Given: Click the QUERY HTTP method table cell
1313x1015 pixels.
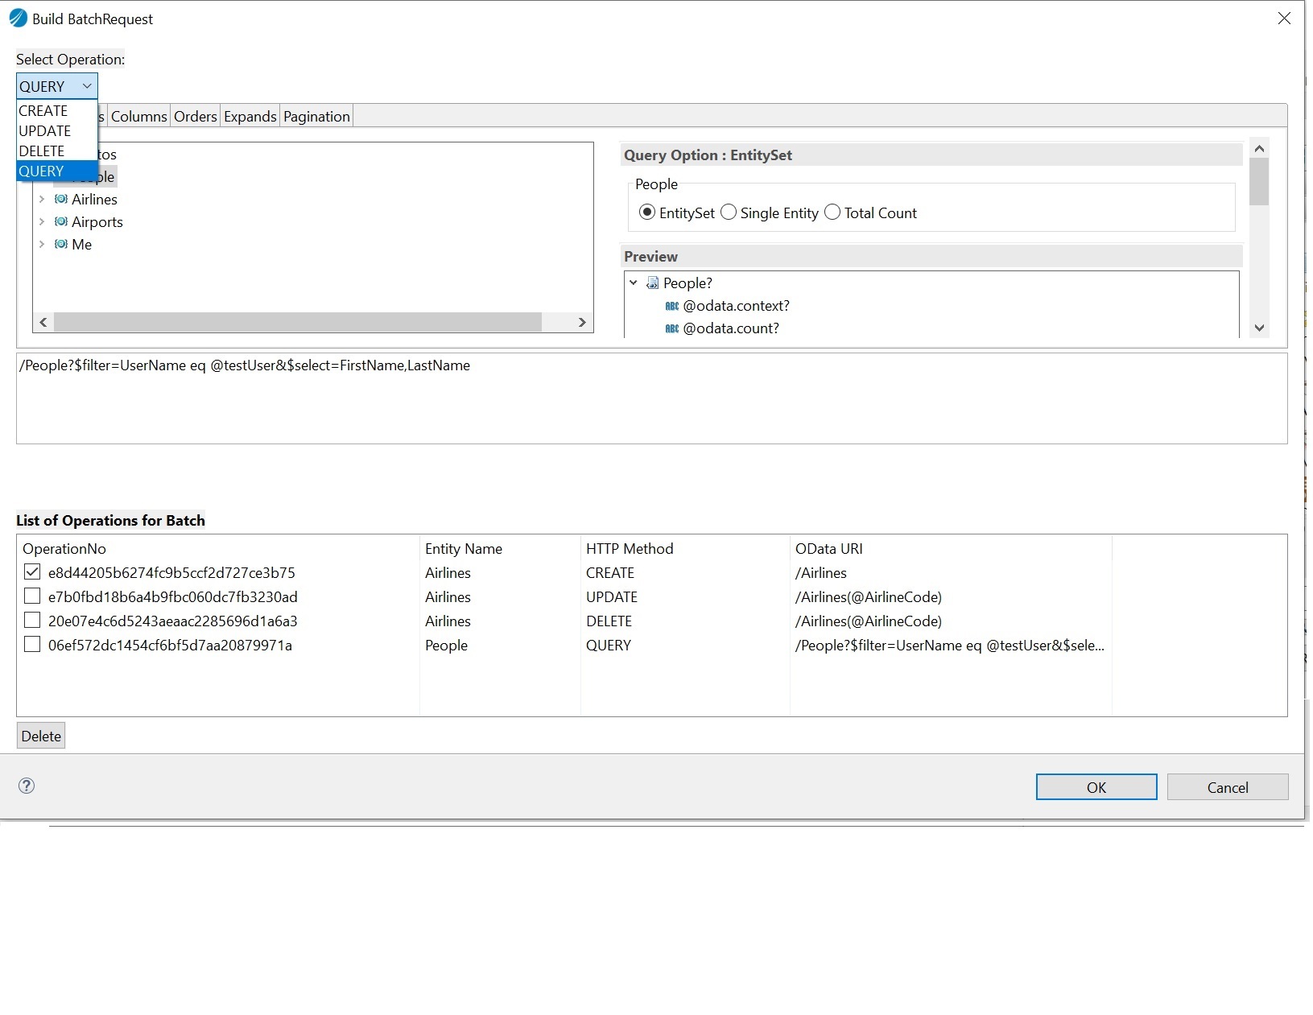Looking at the screenshot, I should tap(609, 645).
